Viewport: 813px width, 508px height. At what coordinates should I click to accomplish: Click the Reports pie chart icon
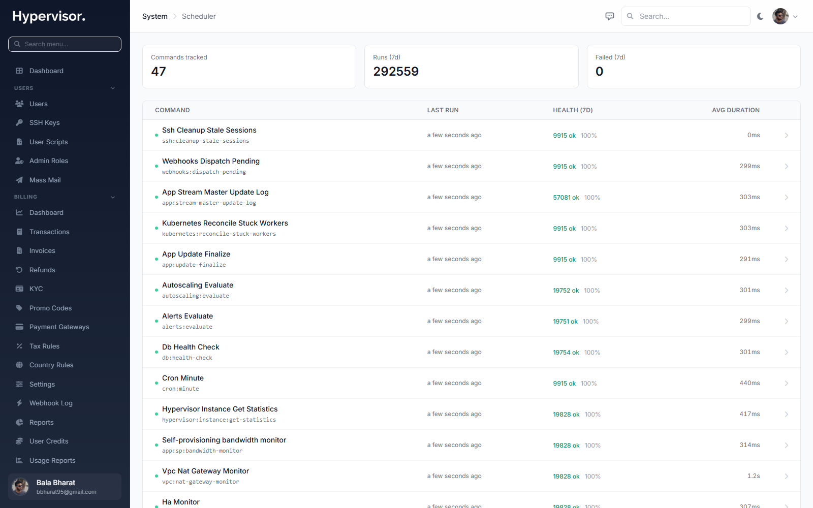pyautogui.click(x=19, y=422)
